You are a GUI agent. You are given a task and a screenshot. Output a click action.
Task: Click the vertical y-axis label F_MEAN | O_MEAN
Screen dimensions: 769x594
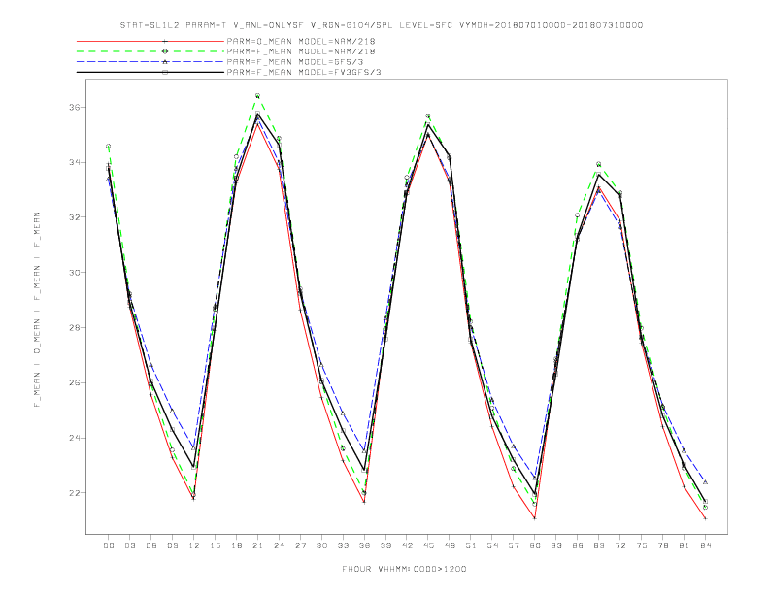click(x=37, y=310)
